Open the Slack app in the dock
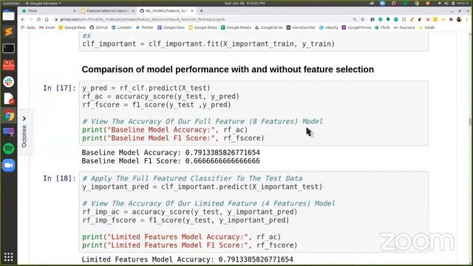Screen dimensions: 473x266 tap(8, 82)
